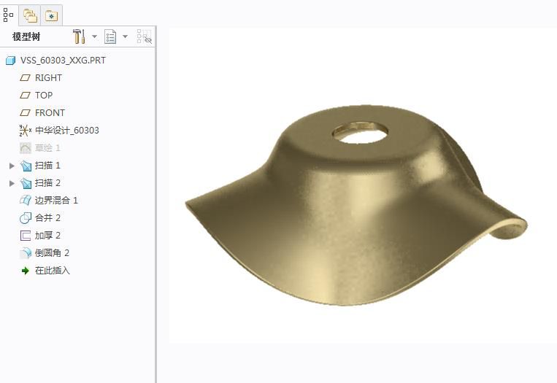Open the model tree settings hammer icon
557x383 pixels.
pos(79,36)
